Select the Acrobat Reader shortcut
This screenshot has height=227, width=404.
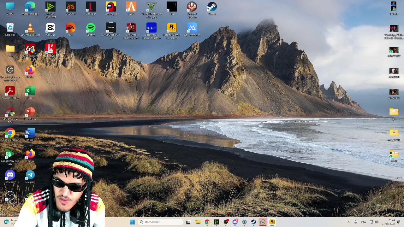pyautogui.click(x=10, y=93)
